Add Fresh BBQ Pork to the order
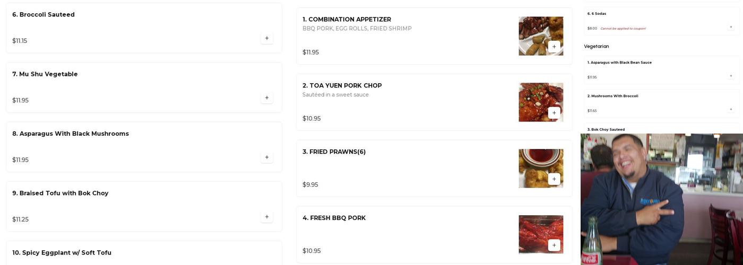 coord(554,245)
